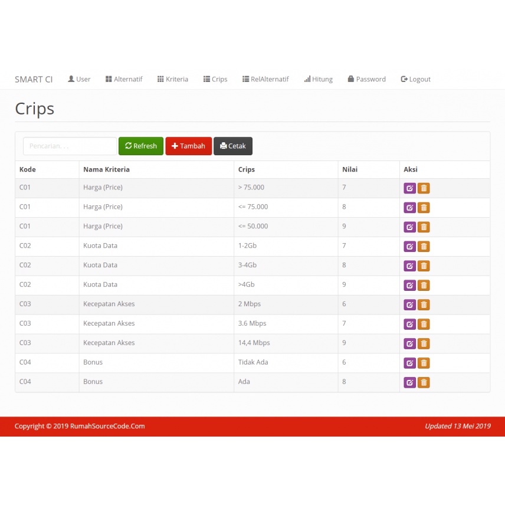Select Crips in the navigation bar
The width and height of the screenshot is (505, 505).
[x=215, y=79]
